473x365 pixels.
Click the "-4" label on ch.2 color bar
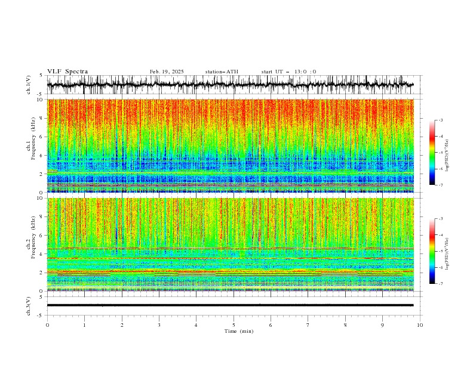tap(440, 235)
